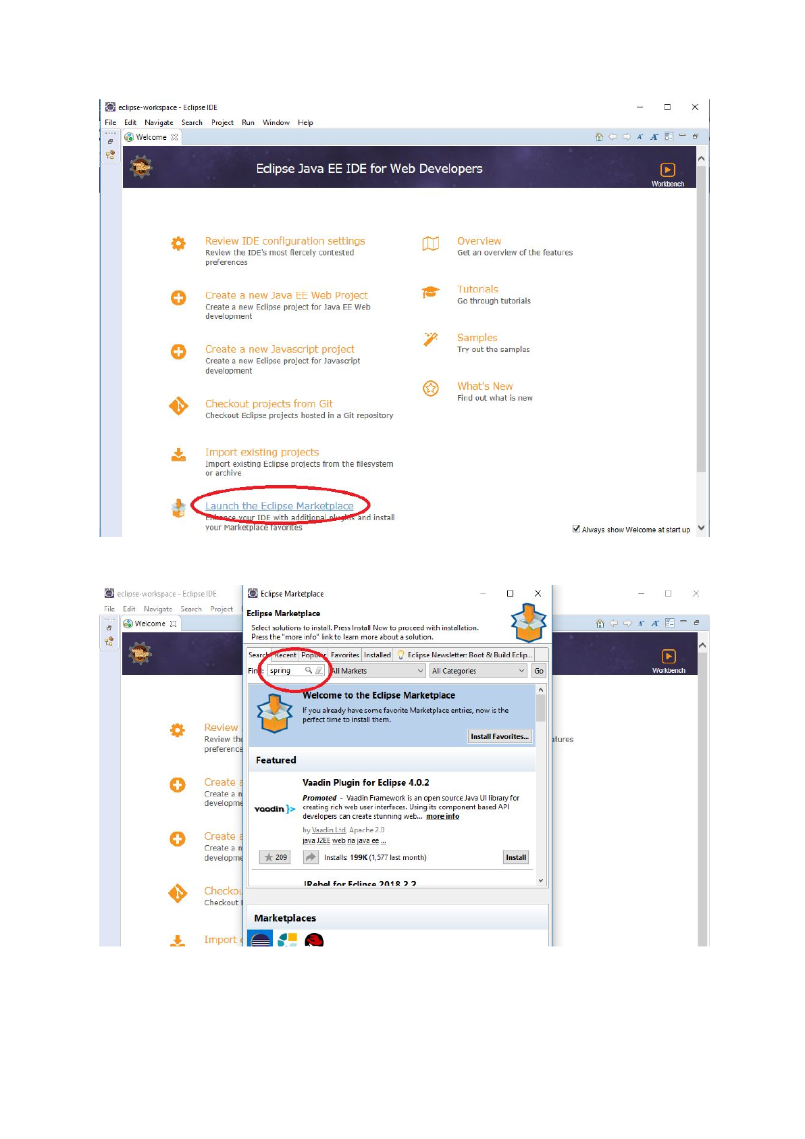The height and width of the screenshot is (1139, 805).
Task: Click the star 209 favorite button for Vaadin Plugin
Action: coord(276,857)
